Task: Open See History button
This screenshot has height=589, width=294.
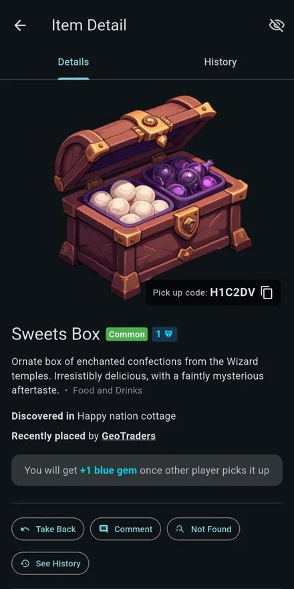Action: click(x=50, y=564)
